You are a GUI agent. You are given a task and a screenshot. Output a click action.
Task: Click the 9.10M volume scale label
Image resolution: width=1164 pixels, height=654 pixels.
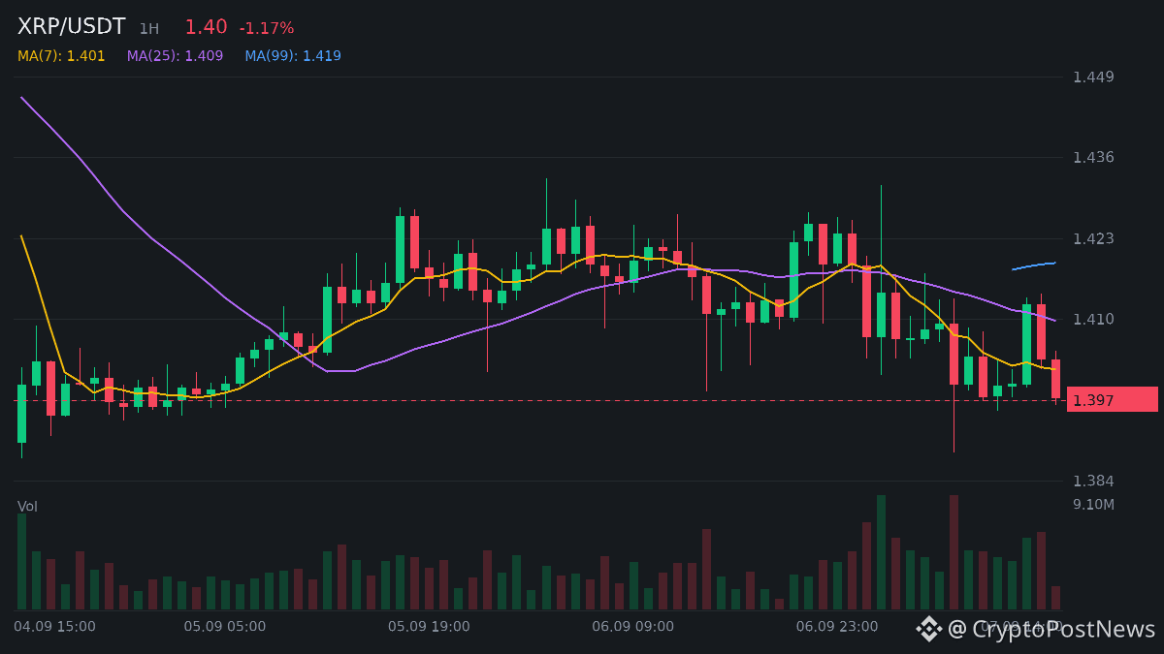(x=1093, y=505)
